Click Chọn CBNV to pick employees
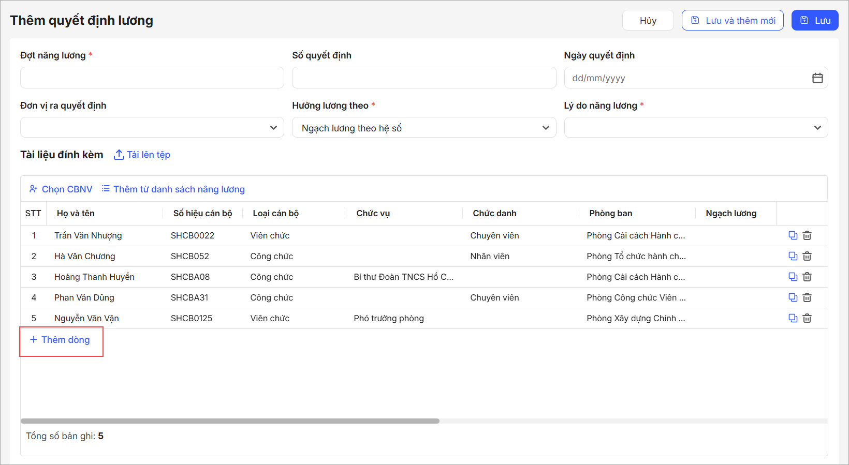Image resolution: width=849 pixels, height=465 pixels. point(61,189)
